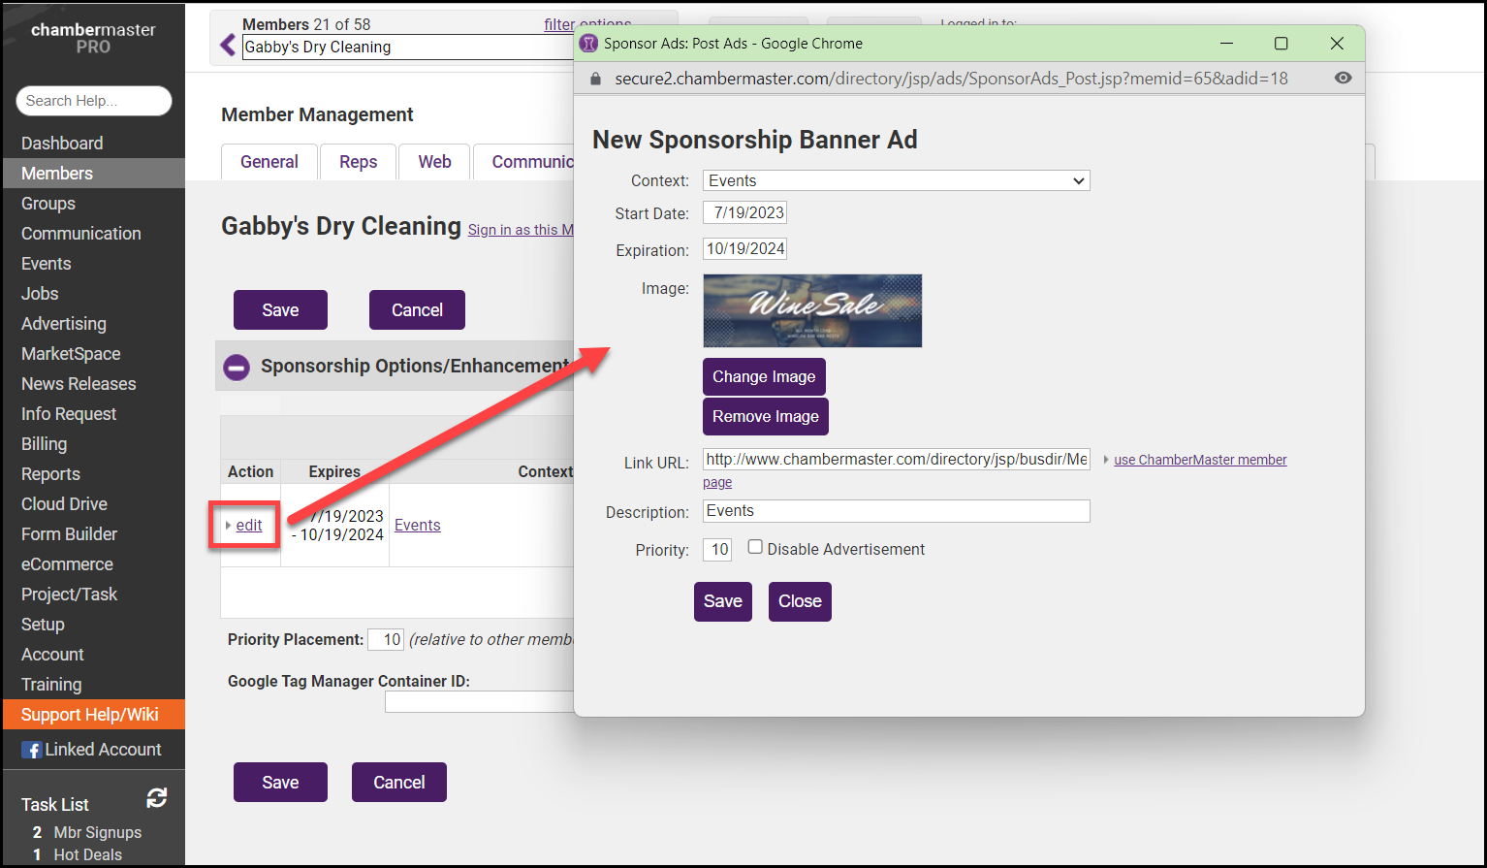Click the eye icon in address bar

click(x=1343, y=78)
